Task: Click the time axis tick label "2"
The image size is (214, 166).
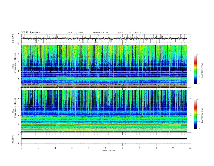Action: pyautogui.click(x=55, y=148)
